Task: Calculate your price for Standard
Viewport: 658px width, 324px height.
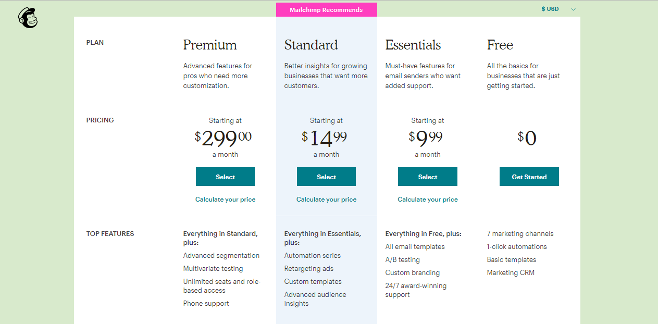Action: tap(326, 200)
